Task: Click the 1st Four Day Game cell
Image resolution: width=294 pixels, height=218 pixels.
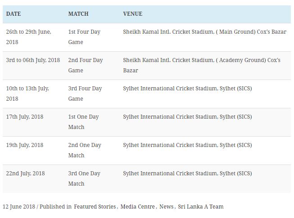Action: point(84,37)
